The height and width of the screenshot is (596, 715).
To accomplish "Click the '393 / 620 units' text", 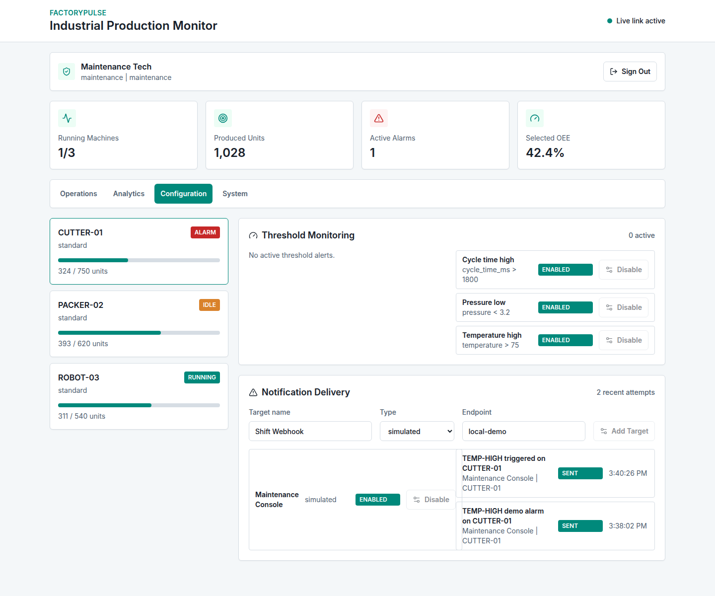I will pos(83,344).
